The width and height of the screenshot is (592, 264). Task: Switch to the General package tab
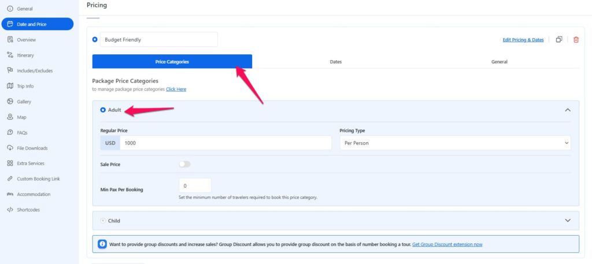[x=499, y=61]
